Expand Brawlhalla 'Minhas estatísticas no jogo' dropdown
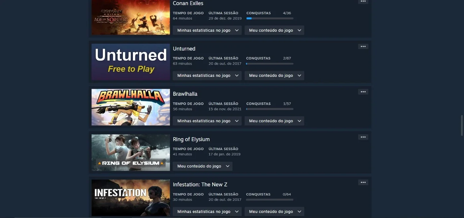The image size is (464, 218). tap(207, 121)
